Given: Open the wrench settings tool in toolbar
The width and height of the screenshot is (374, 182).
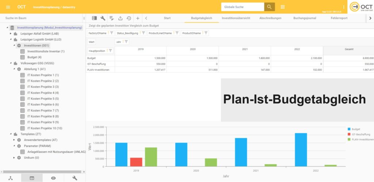Looking at the screenshot, I should click(103, 18).
